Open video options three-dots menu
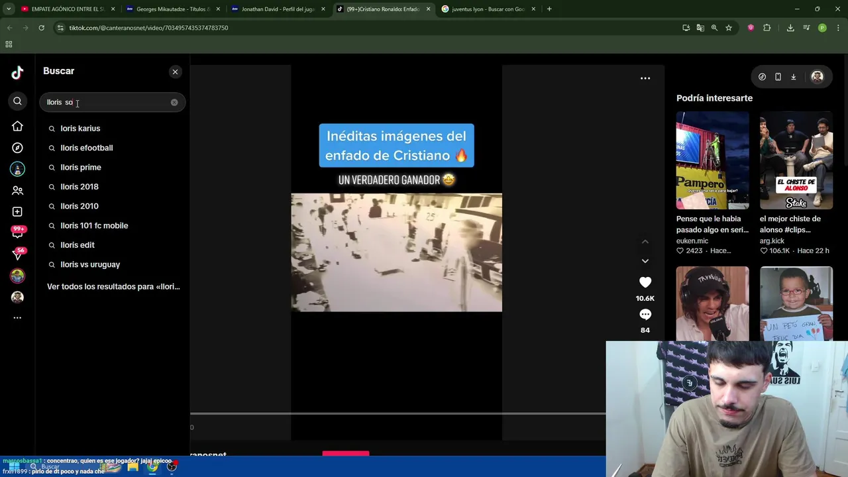848x477 pixels. tap(645, 78)
